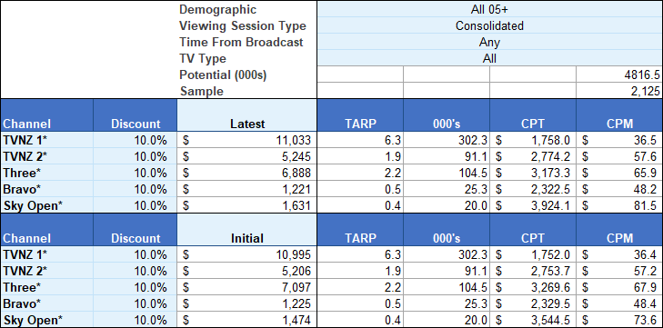Click the CPT value 2,774.2

click(x=533, y=156)
